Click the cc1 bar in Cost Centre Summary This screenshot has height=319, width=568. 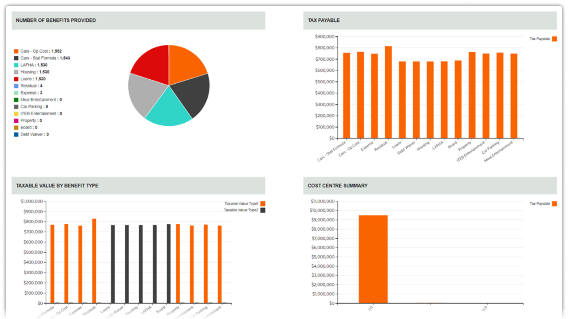coord(373,259)
